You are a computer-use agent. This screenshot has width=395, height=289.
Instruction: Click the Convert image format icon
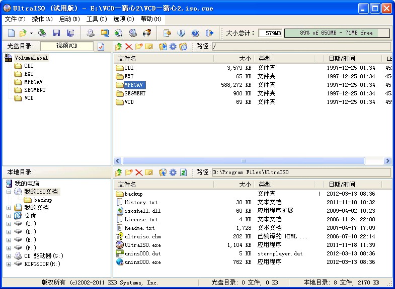point(118,33)
